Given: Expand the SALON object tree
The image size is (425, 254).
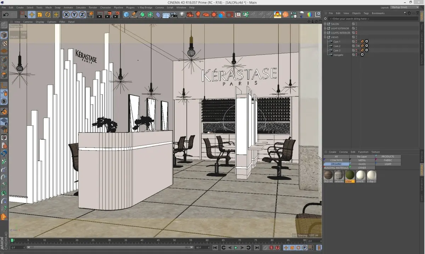Looking at the screenshot, I should click(x=325, y=24).
